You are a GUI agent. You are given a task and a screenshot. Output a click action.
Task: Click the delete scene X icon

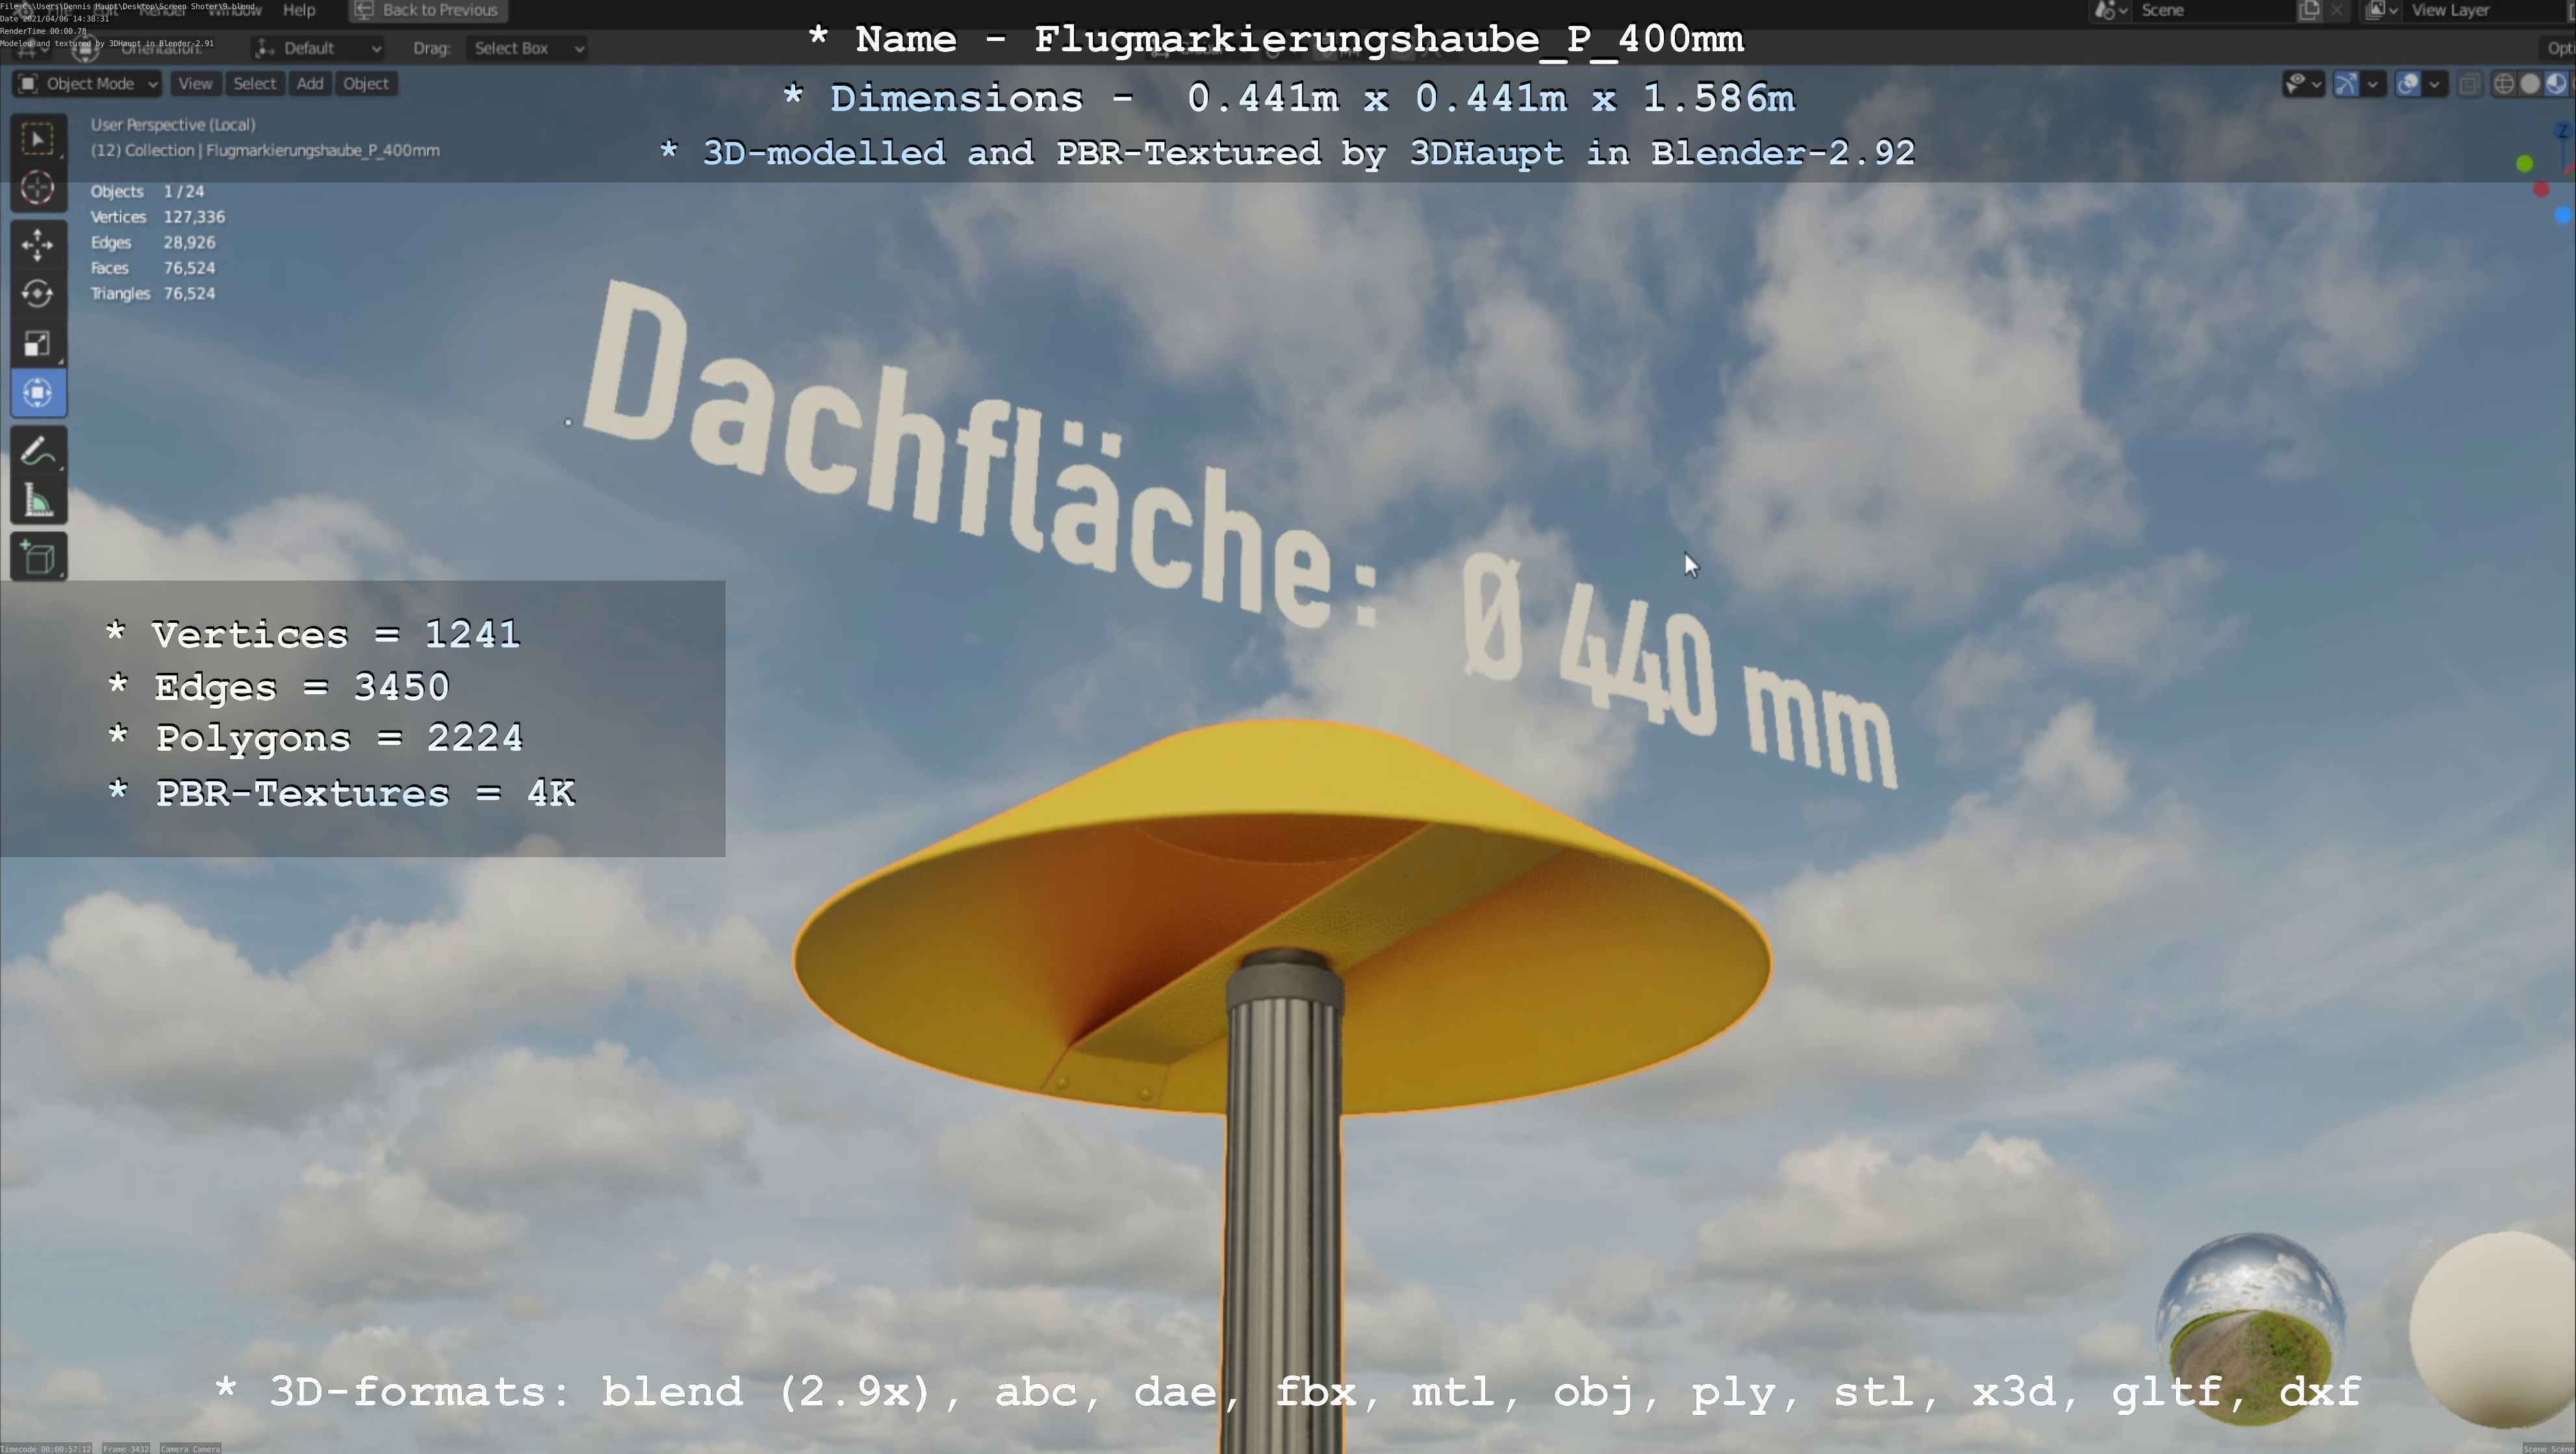point(2337,10)
